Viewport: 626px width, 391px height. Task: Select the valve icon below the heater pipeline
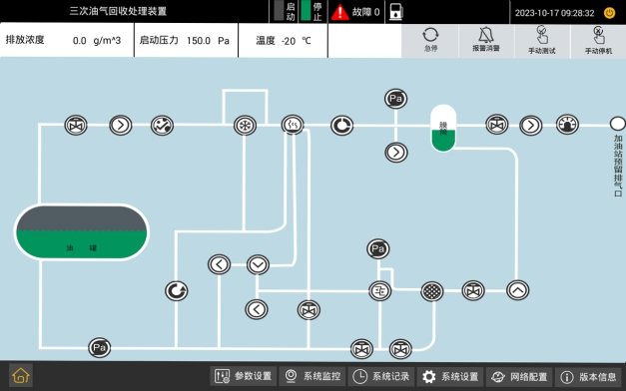(310, 310)
